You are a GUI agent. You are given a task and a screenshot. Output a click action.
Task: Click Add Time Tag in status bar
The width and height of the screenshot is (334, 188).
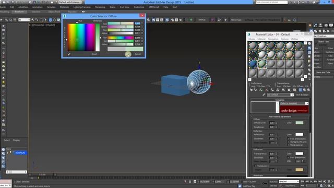click(249, 186)
